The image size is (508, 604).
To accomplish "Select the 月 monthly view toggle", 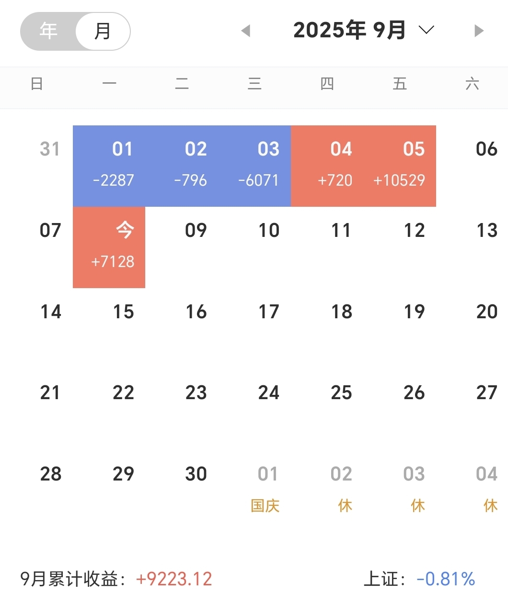I will pyautogui.click(x=103, y=31).
